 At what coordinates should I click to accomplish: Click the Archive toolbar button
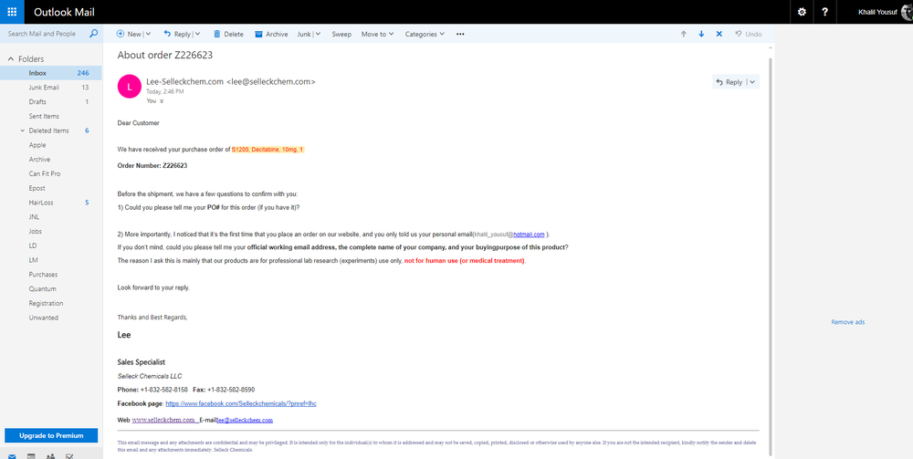click(271, 34)
